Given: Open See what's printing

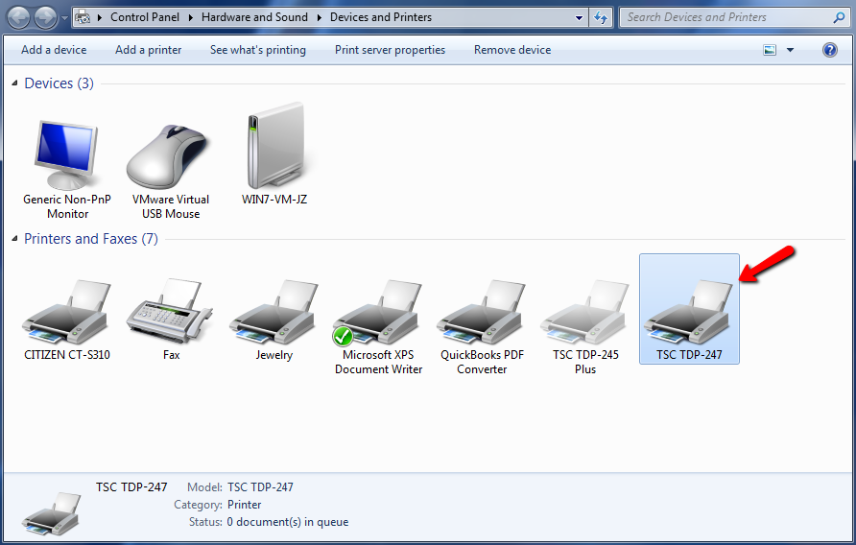Looking at the screenshot, I should coord(258,50).
